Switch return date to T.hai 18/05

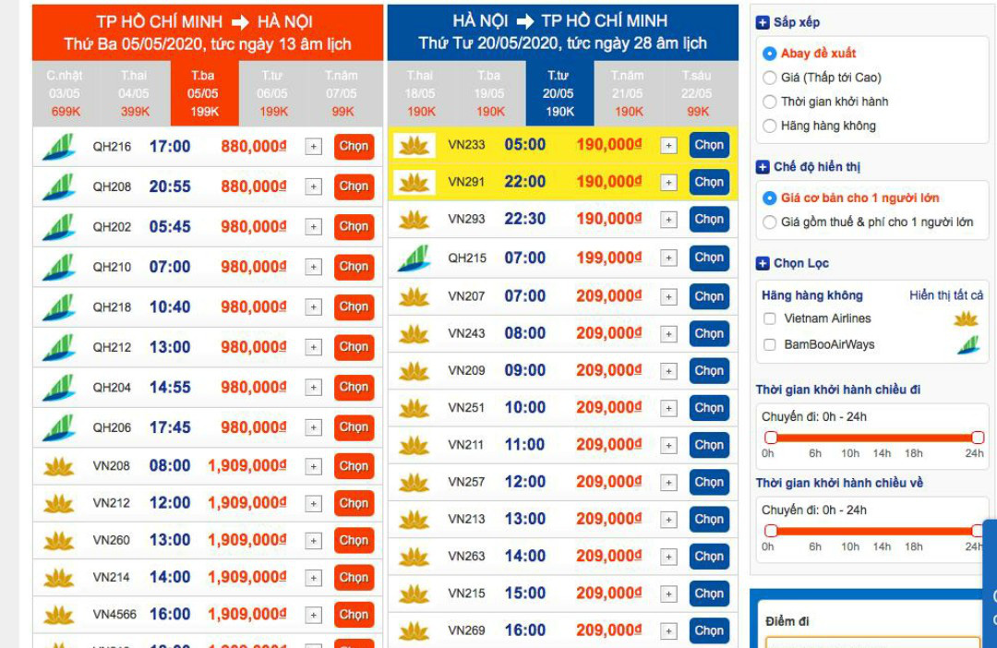421,93
